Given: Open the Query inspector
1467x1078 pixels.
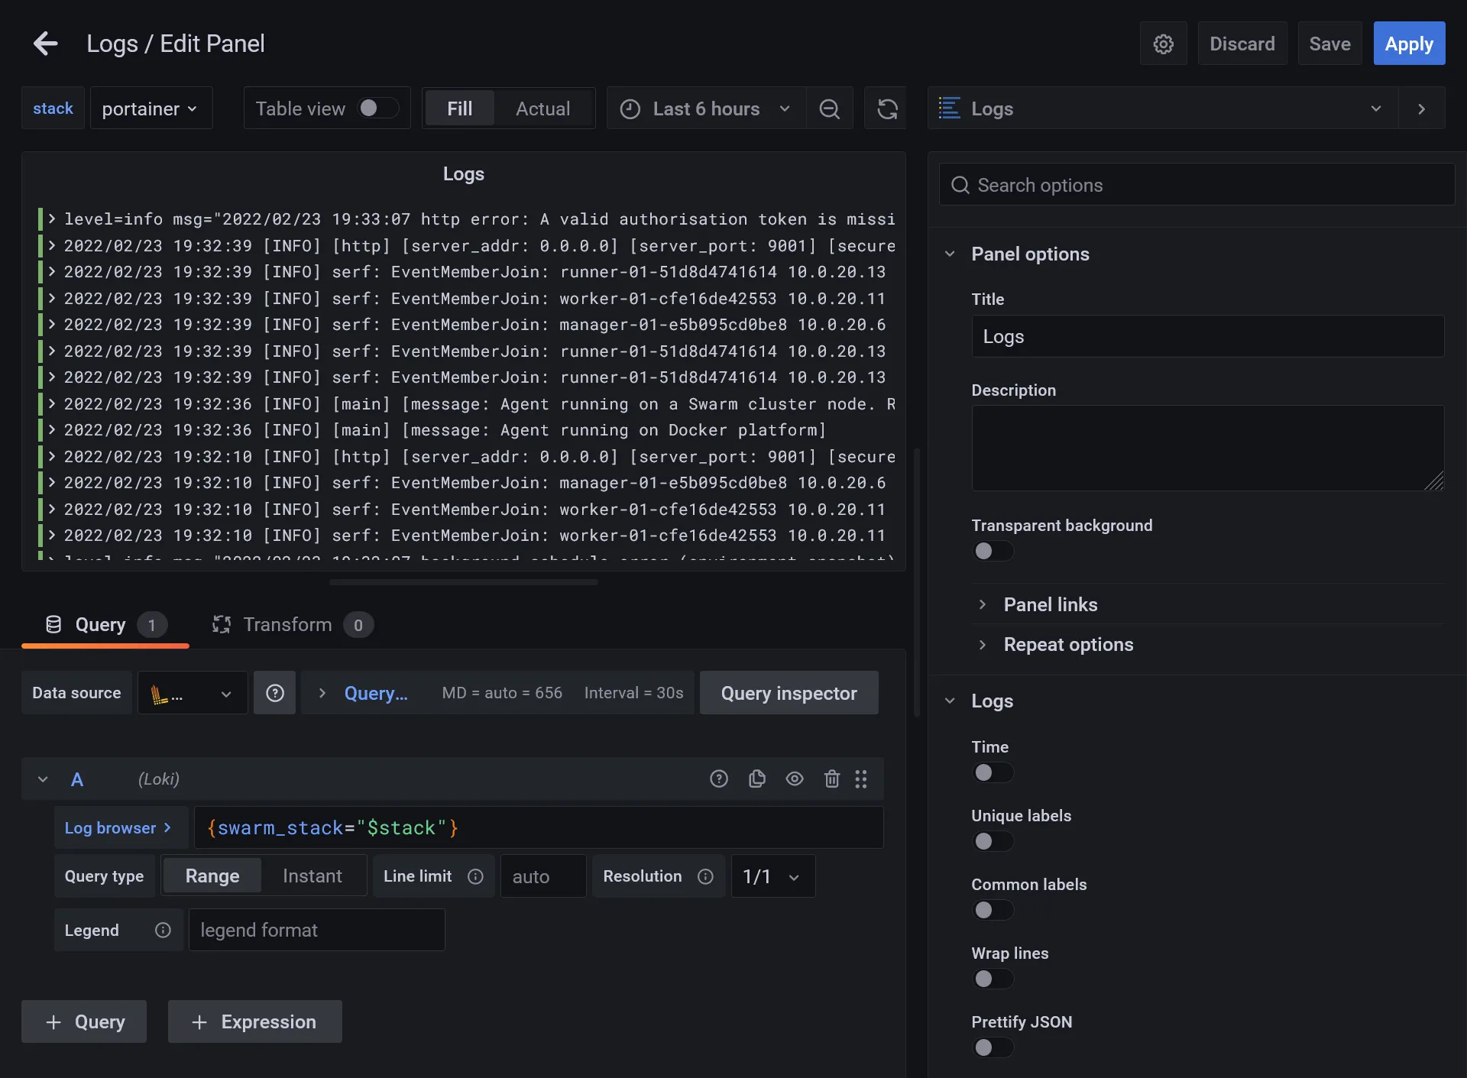Looking at the screenshot, I should pos(789,693).
